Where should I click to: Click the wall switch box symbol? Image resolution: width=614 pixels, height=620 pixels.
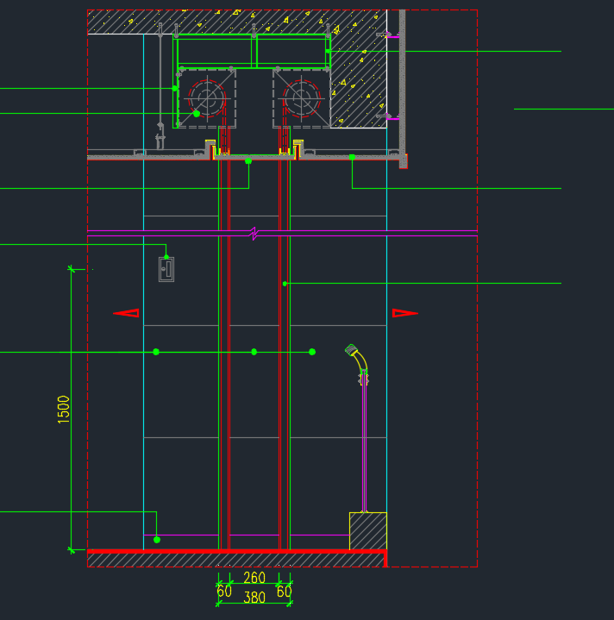click(166, 269)
